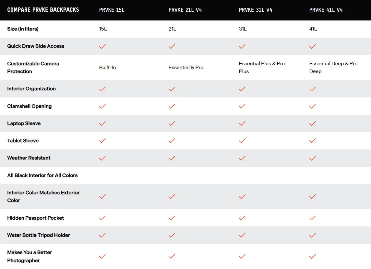
Task: Click the Customizable Camera Protection row label
Action: pos(33,68)
